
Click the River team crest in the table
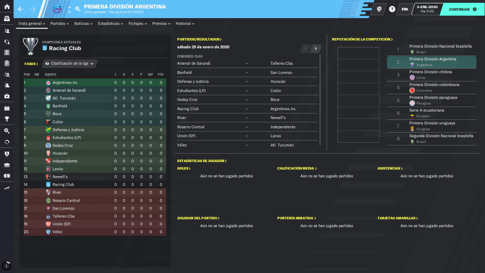48,192
